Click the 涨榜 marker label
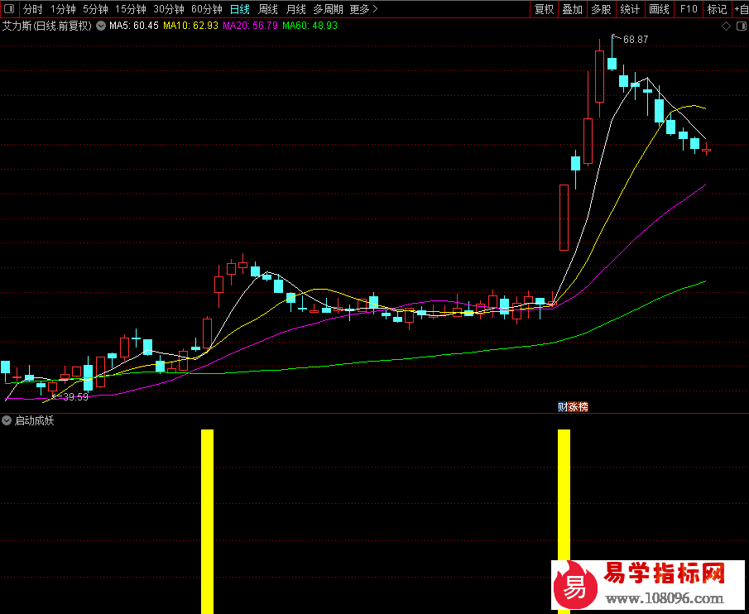The height and width of the screenshot is (614, 749). (x=577, y=406)
